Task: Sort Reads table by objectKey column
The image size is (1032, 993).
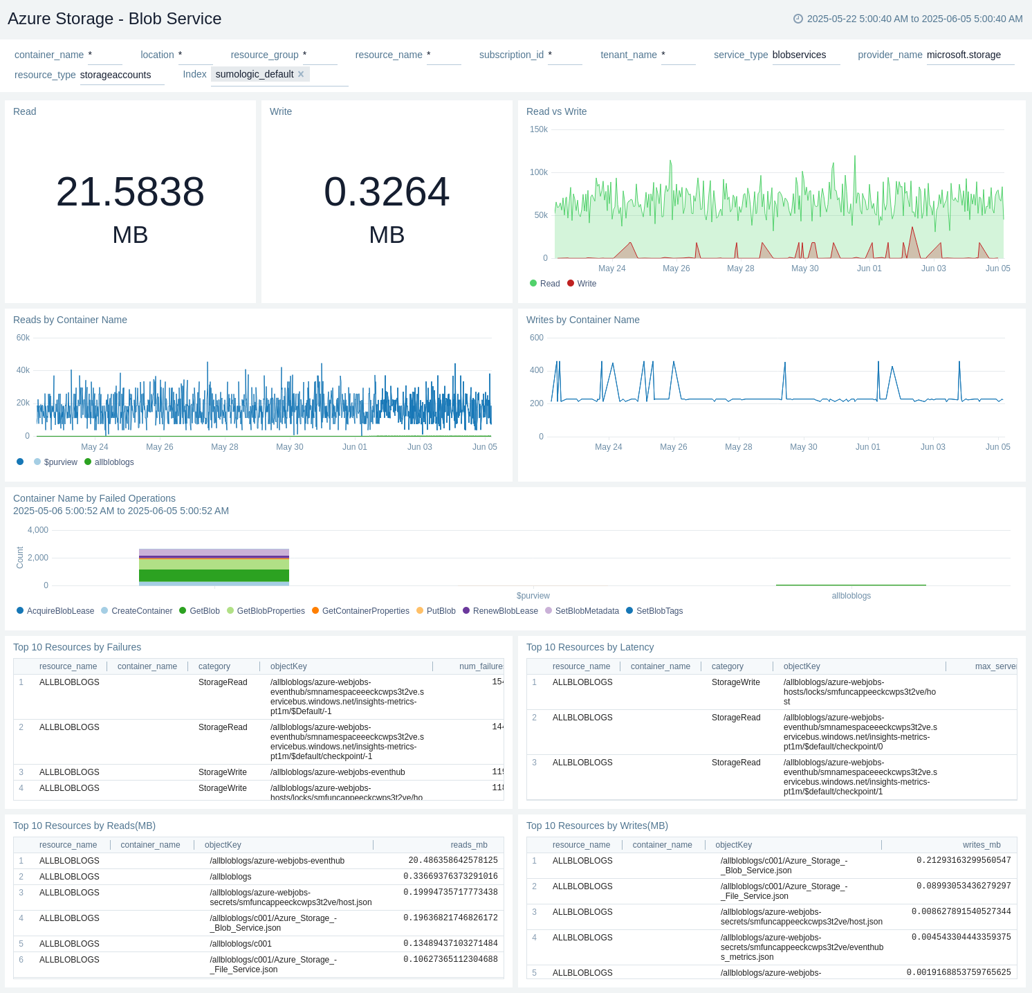Action: click(x=223, y=845)
